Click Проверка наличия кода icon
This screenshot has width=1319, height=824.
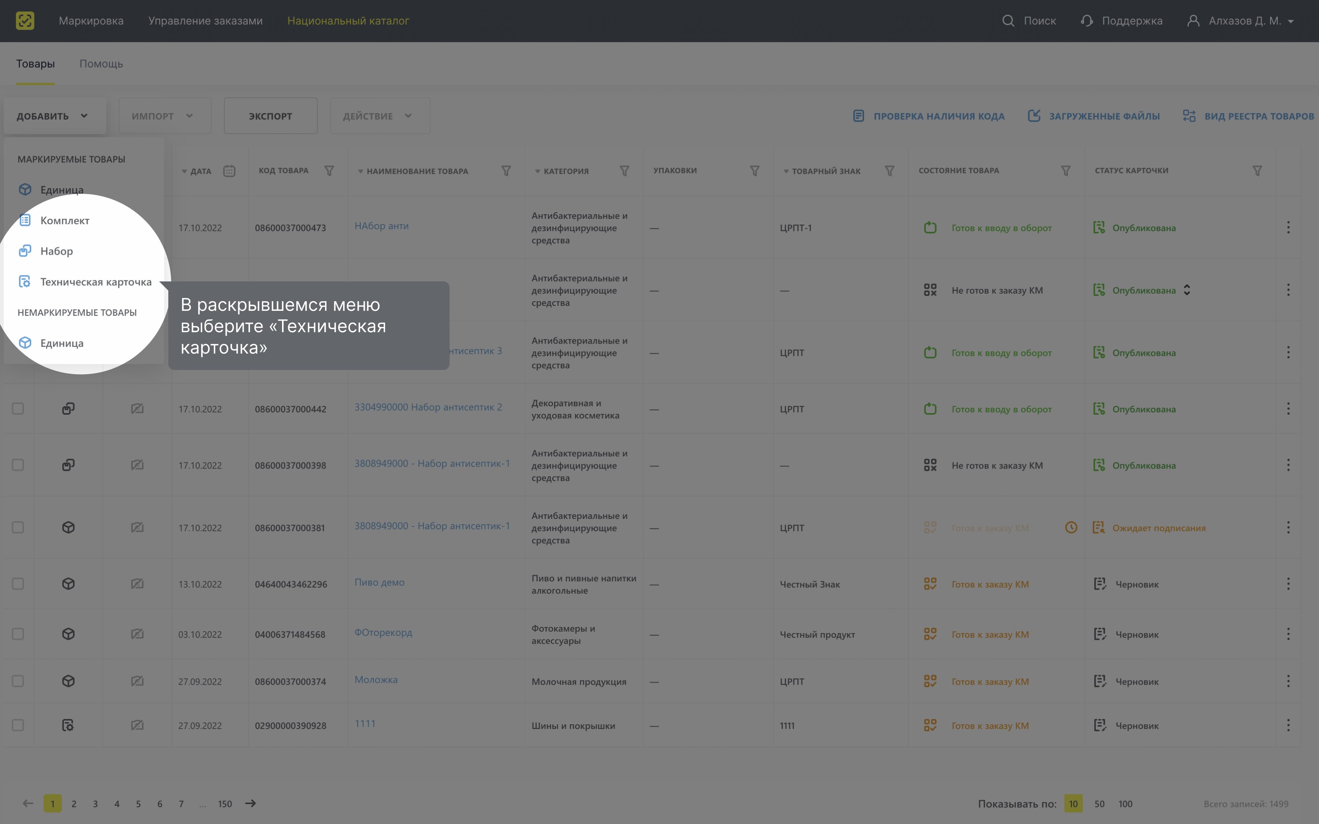[859, 116]
